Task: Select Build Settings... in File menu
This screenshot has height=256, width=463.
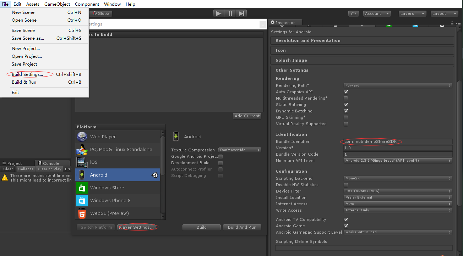Action: click(44, 74)
